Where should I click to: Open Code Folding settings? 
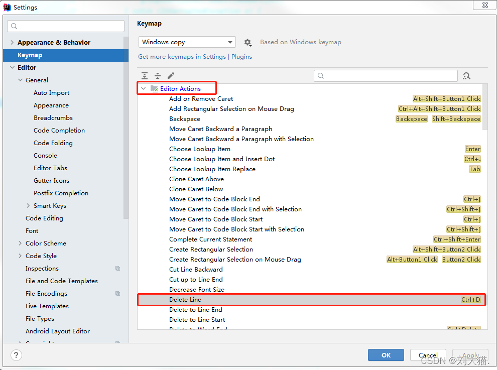53,143
